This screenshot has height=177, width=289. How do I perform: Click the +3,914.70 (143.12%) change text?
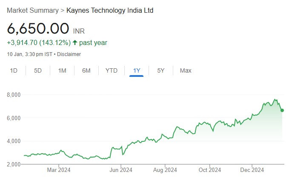click(x=39, y=42)
